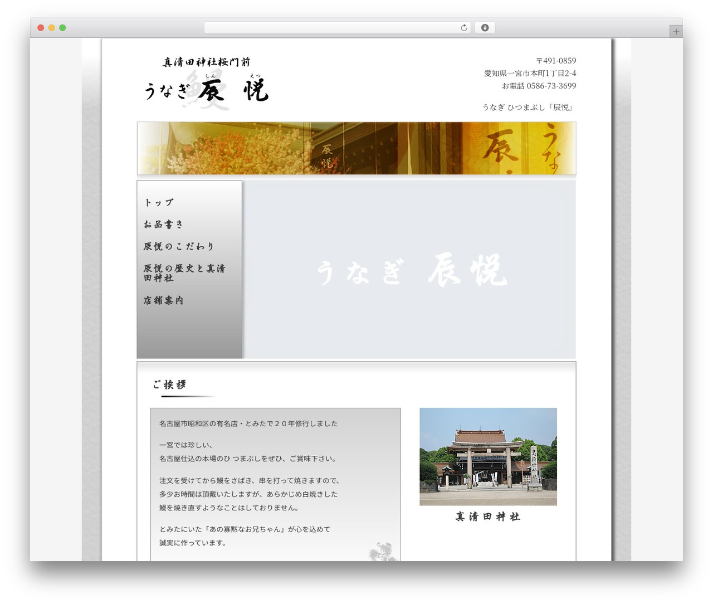713x604 pixels.
Task: Click the うなぎ 辰悦 slideshow area
Action: [x=409, y=269]
